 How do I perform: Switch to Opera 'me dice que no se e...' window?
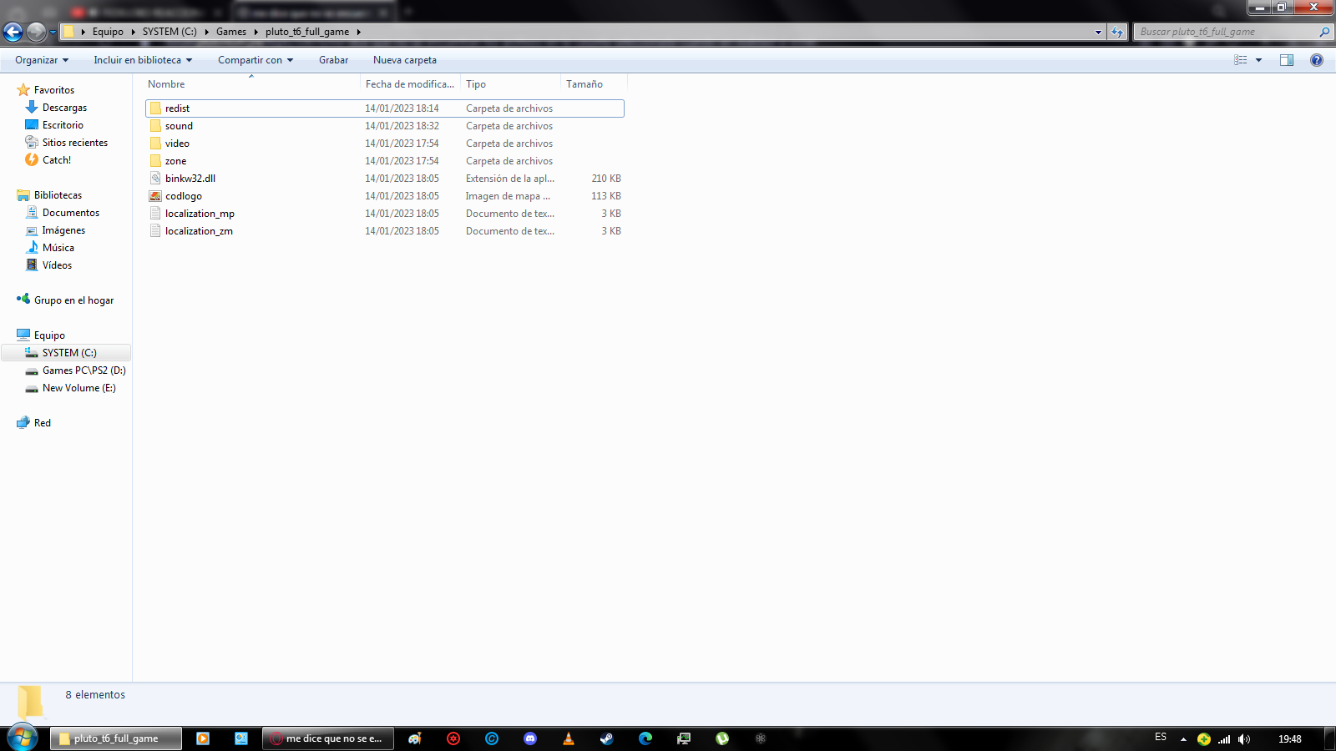point(328,738)
